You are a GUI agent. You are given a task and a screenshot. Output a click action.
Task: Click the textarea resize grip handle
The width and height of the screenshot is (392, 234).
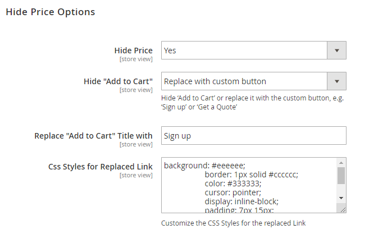342,209
